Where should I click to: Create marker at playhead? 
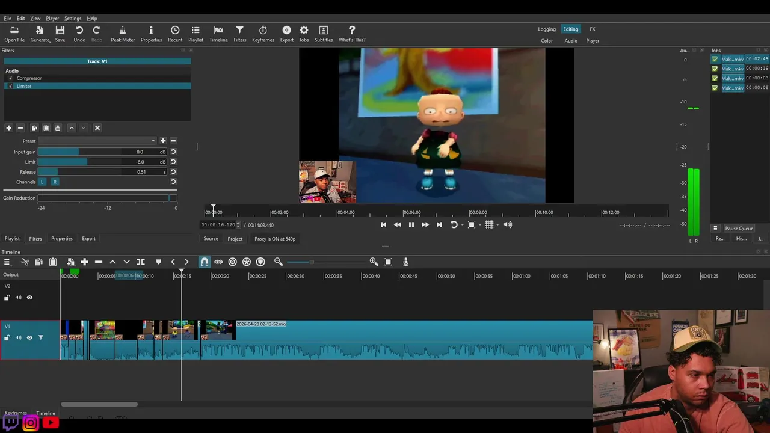(159, 262)
